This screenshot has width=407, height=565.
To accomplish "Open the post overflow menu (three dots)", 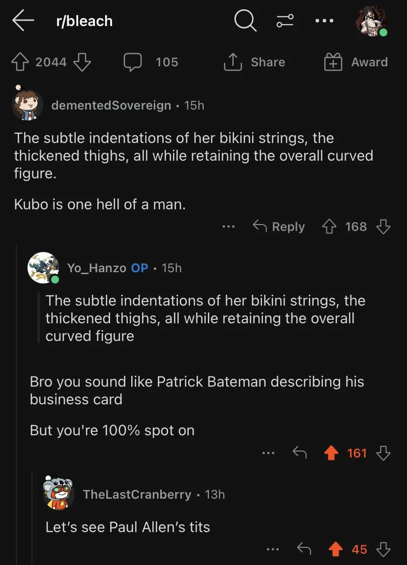I will click(x=324, y=21).
